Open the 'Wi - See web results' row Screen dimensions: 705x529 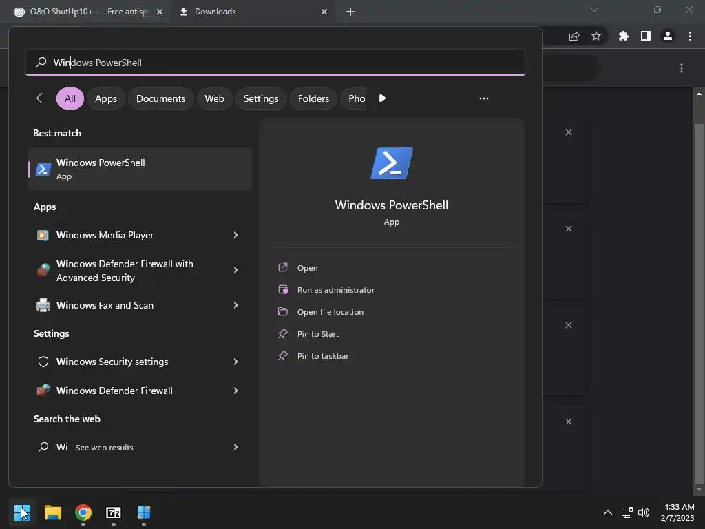pos(140,447)
